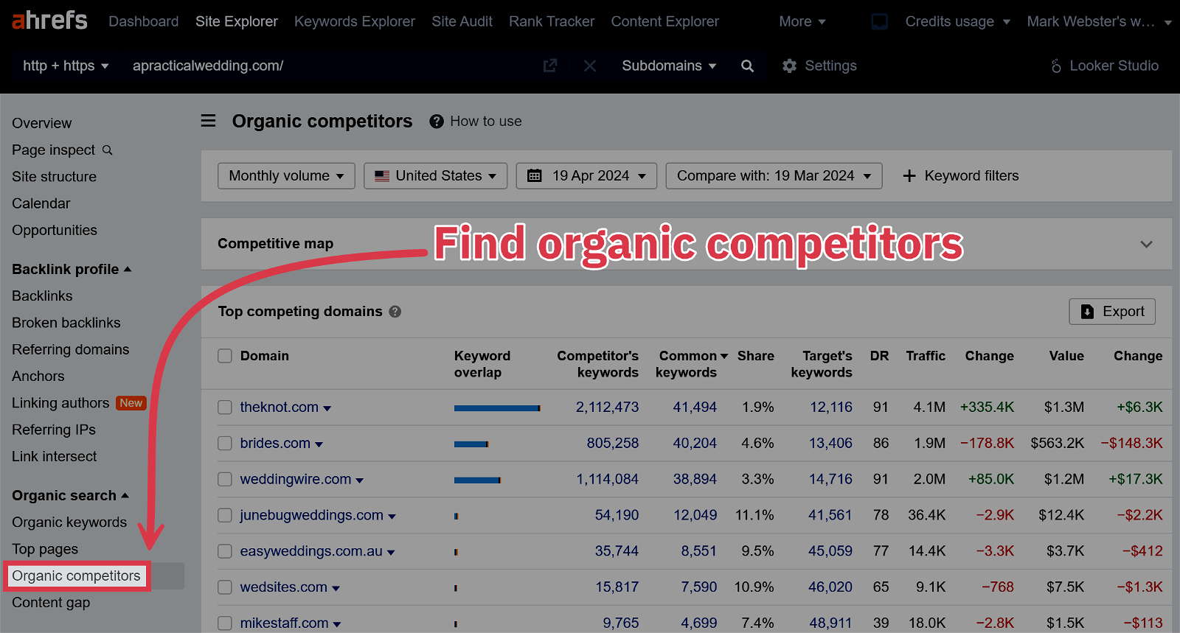
Task: Toggle the select-all Domain checkbox
Action: [225, 356]
